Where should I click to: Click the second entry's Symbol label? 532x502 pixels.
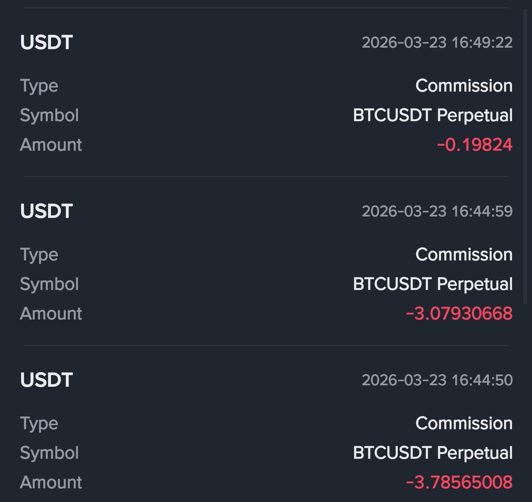pyautogui.click(x=49, y=284)
